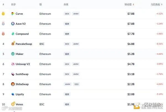166x112 pixels.
Task: Sort by today's change column arrows
Action: tap(162, 4)
